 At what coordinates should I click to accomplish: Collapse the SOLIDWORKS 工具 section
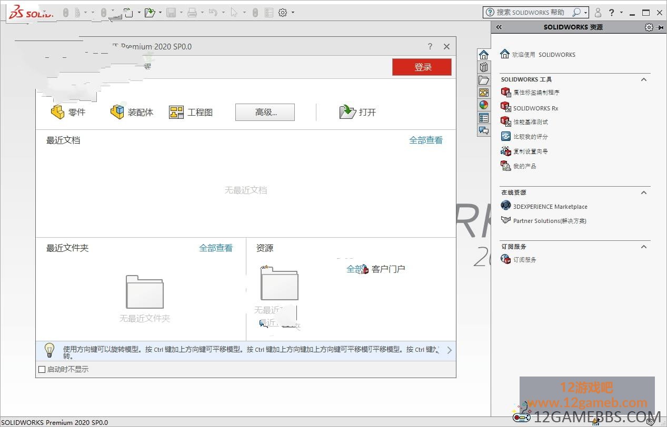point(643,79)
